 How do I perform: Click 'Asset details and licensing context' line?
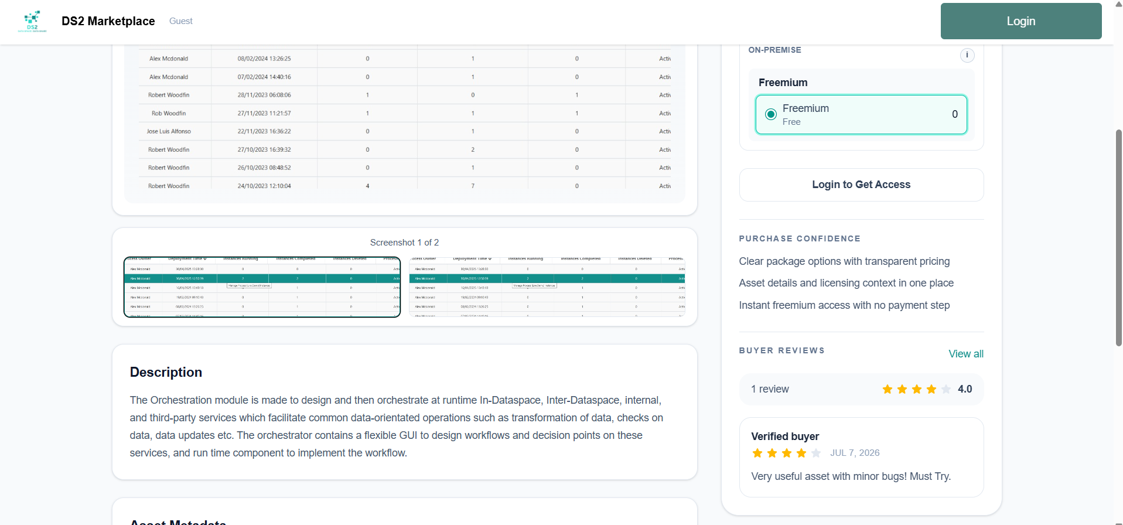point(846,283)
